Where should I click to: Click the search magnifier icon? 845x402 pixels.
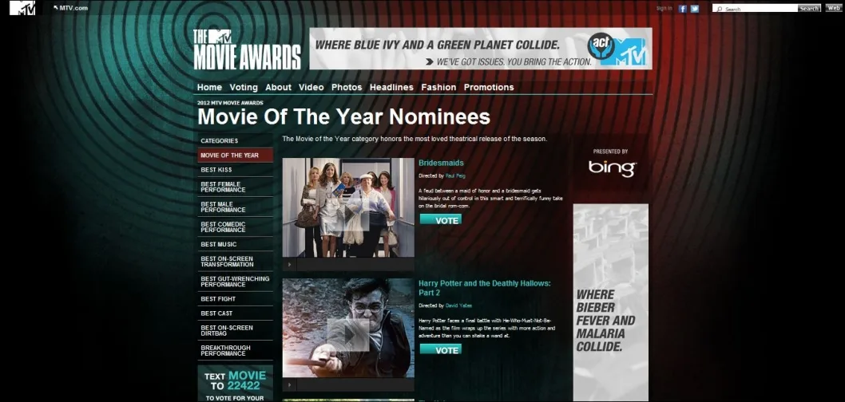click(720, 9)
